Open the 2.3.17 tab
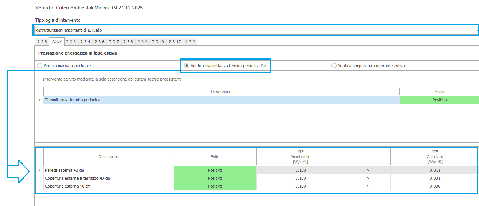The height and width of the screenshot is (206, 479). 174,42
